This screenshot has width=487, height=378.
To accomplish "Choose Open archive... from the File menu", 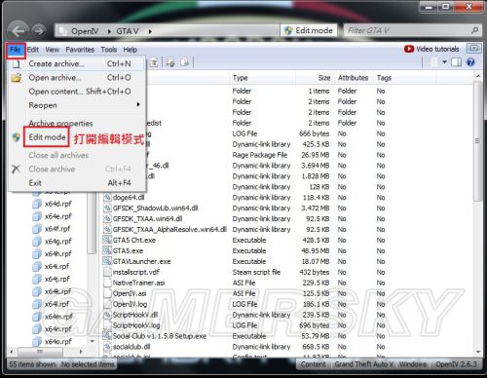I will pyautogui.click(x=77, y=78).
